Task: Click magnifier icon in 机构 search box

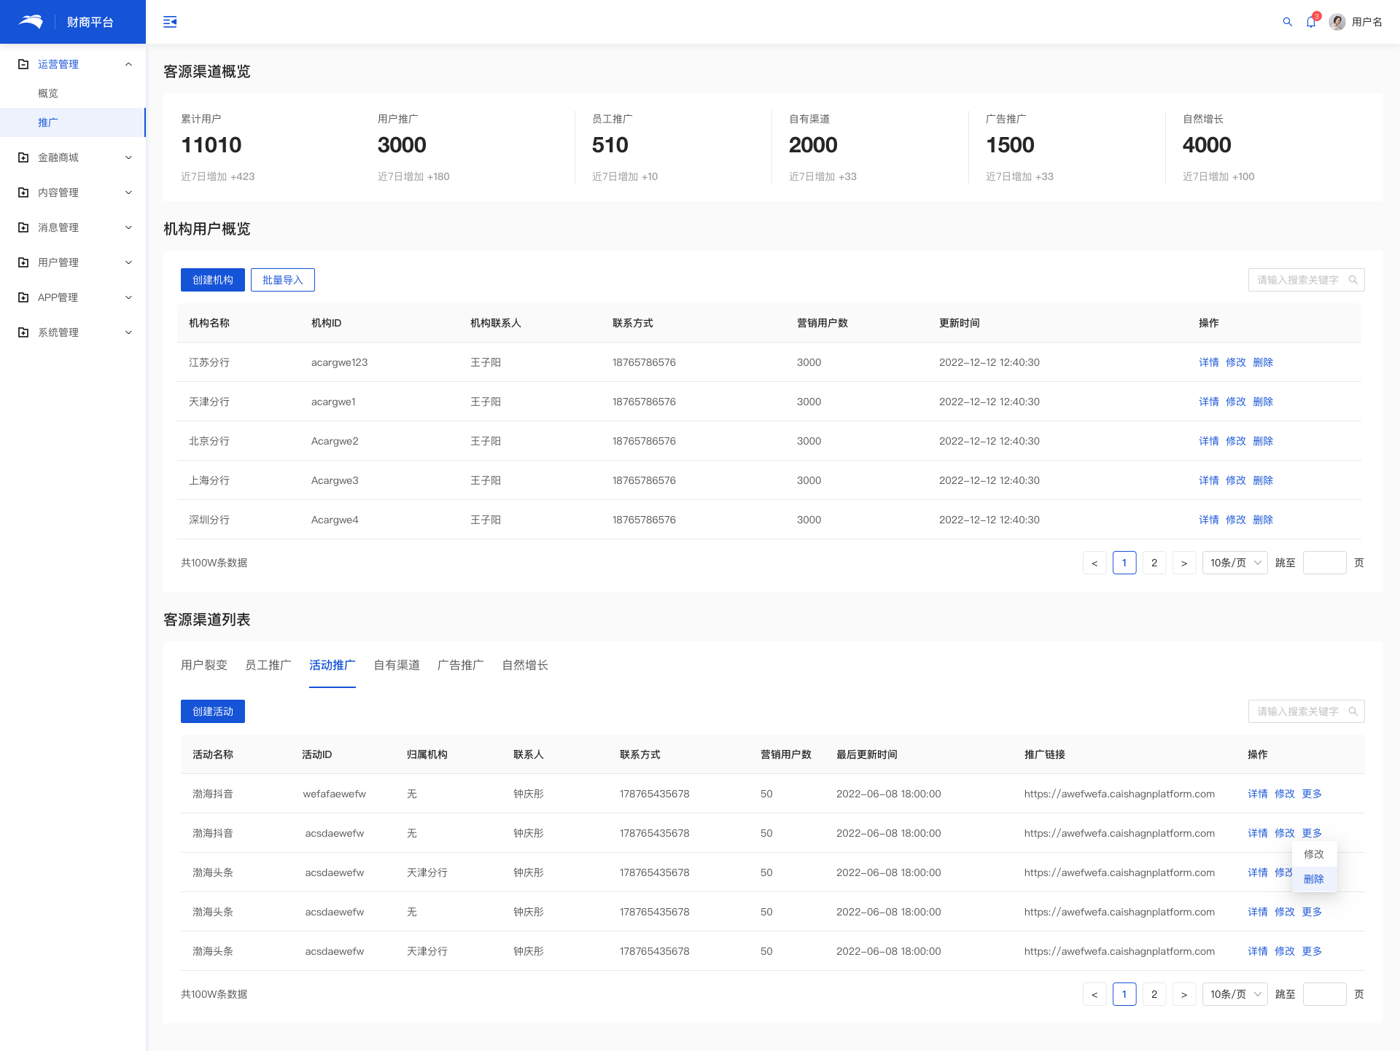Action: pos(1353,280)
